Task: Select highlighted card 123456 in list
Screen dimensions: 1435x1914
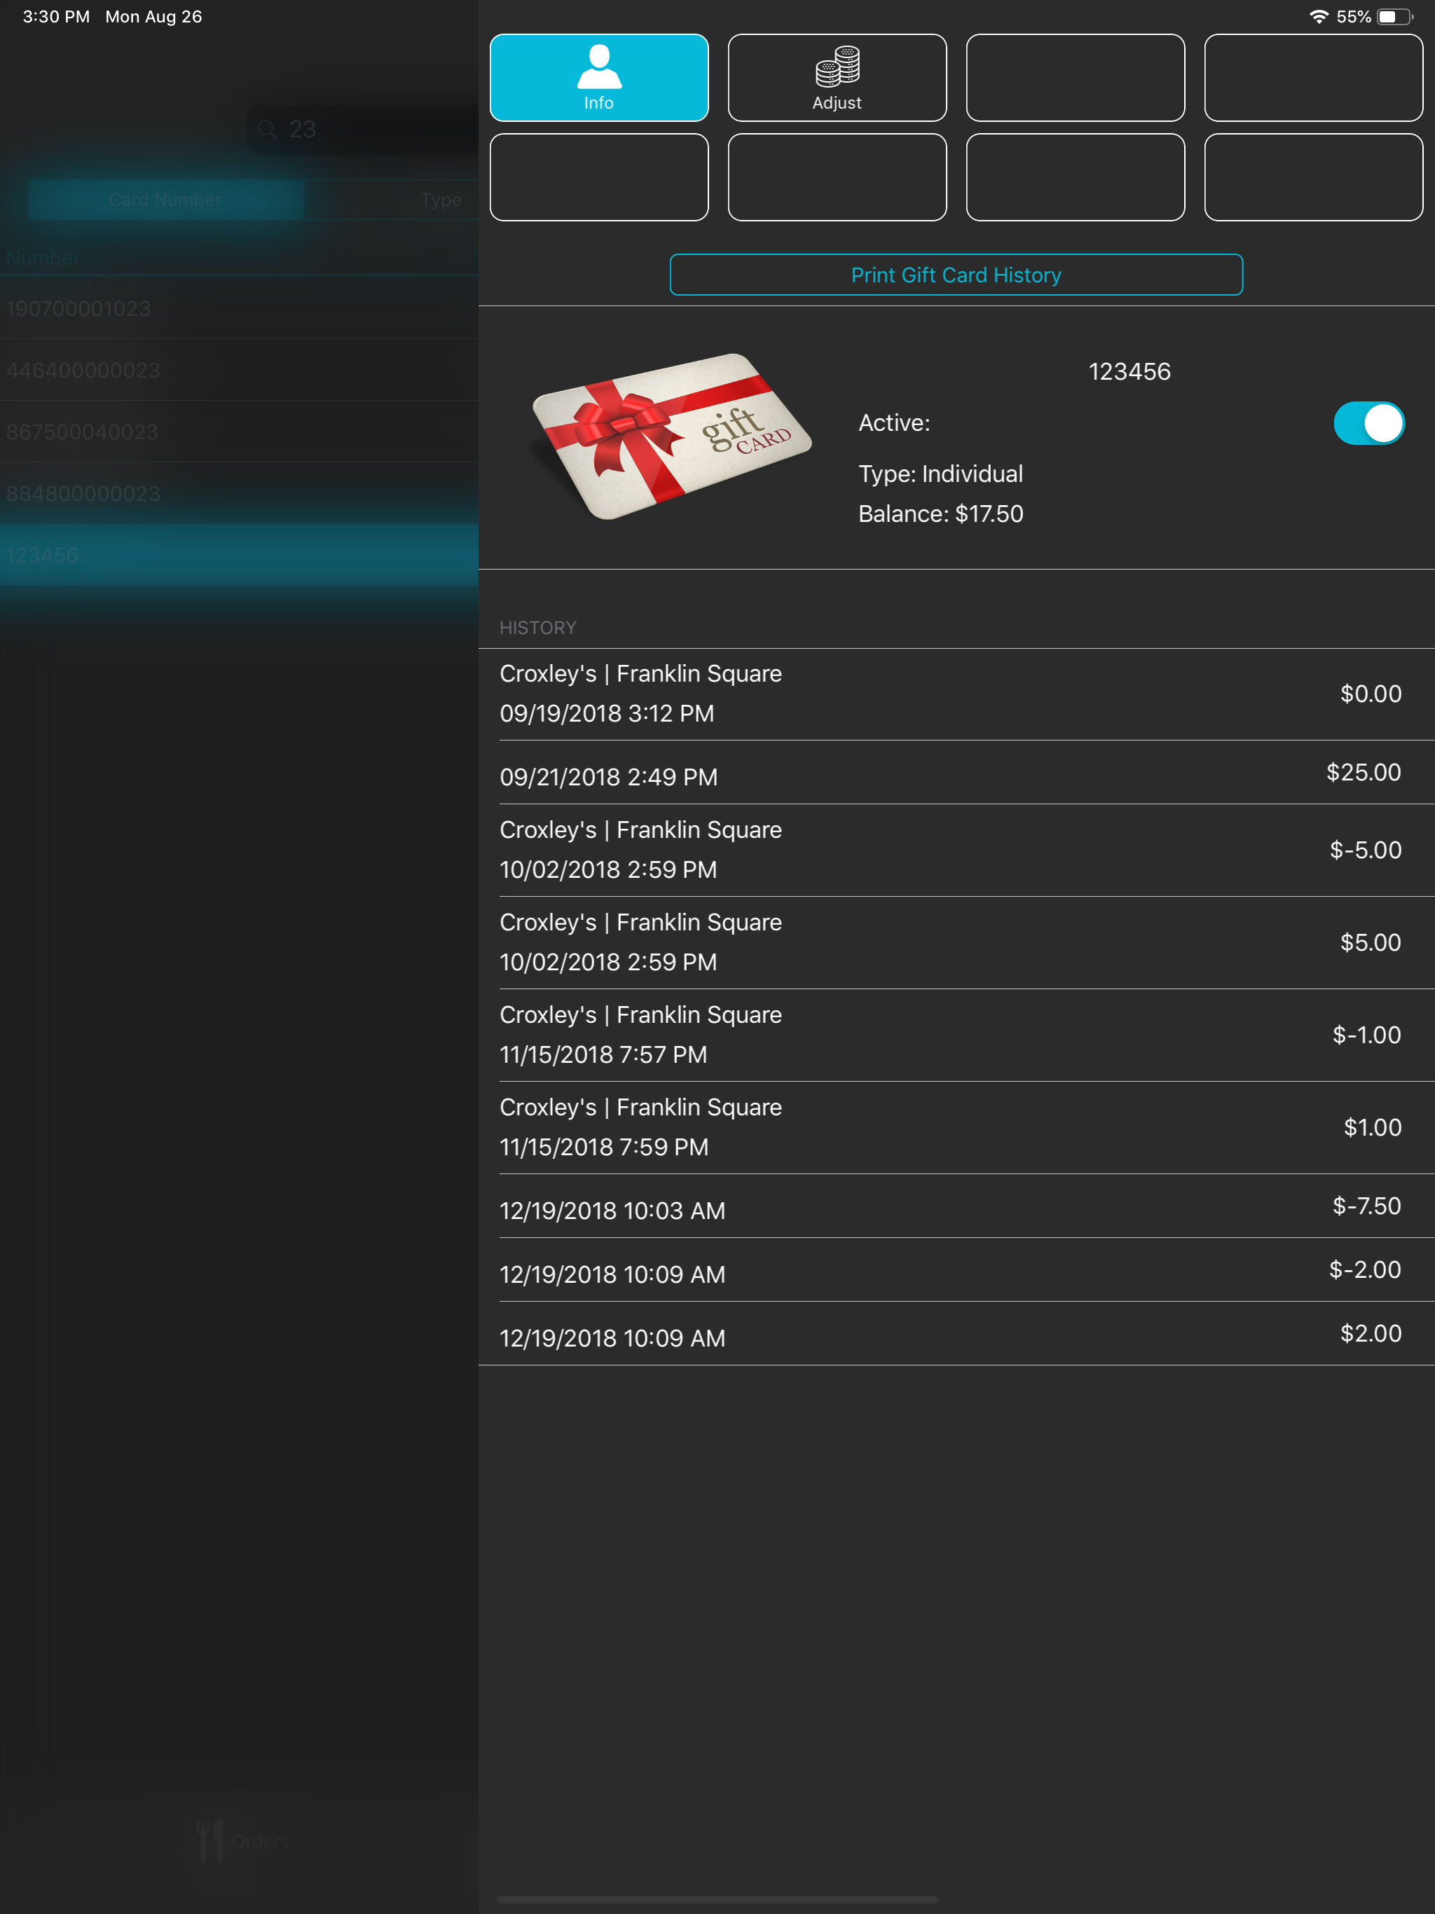Action: click(x=239, y=555)
